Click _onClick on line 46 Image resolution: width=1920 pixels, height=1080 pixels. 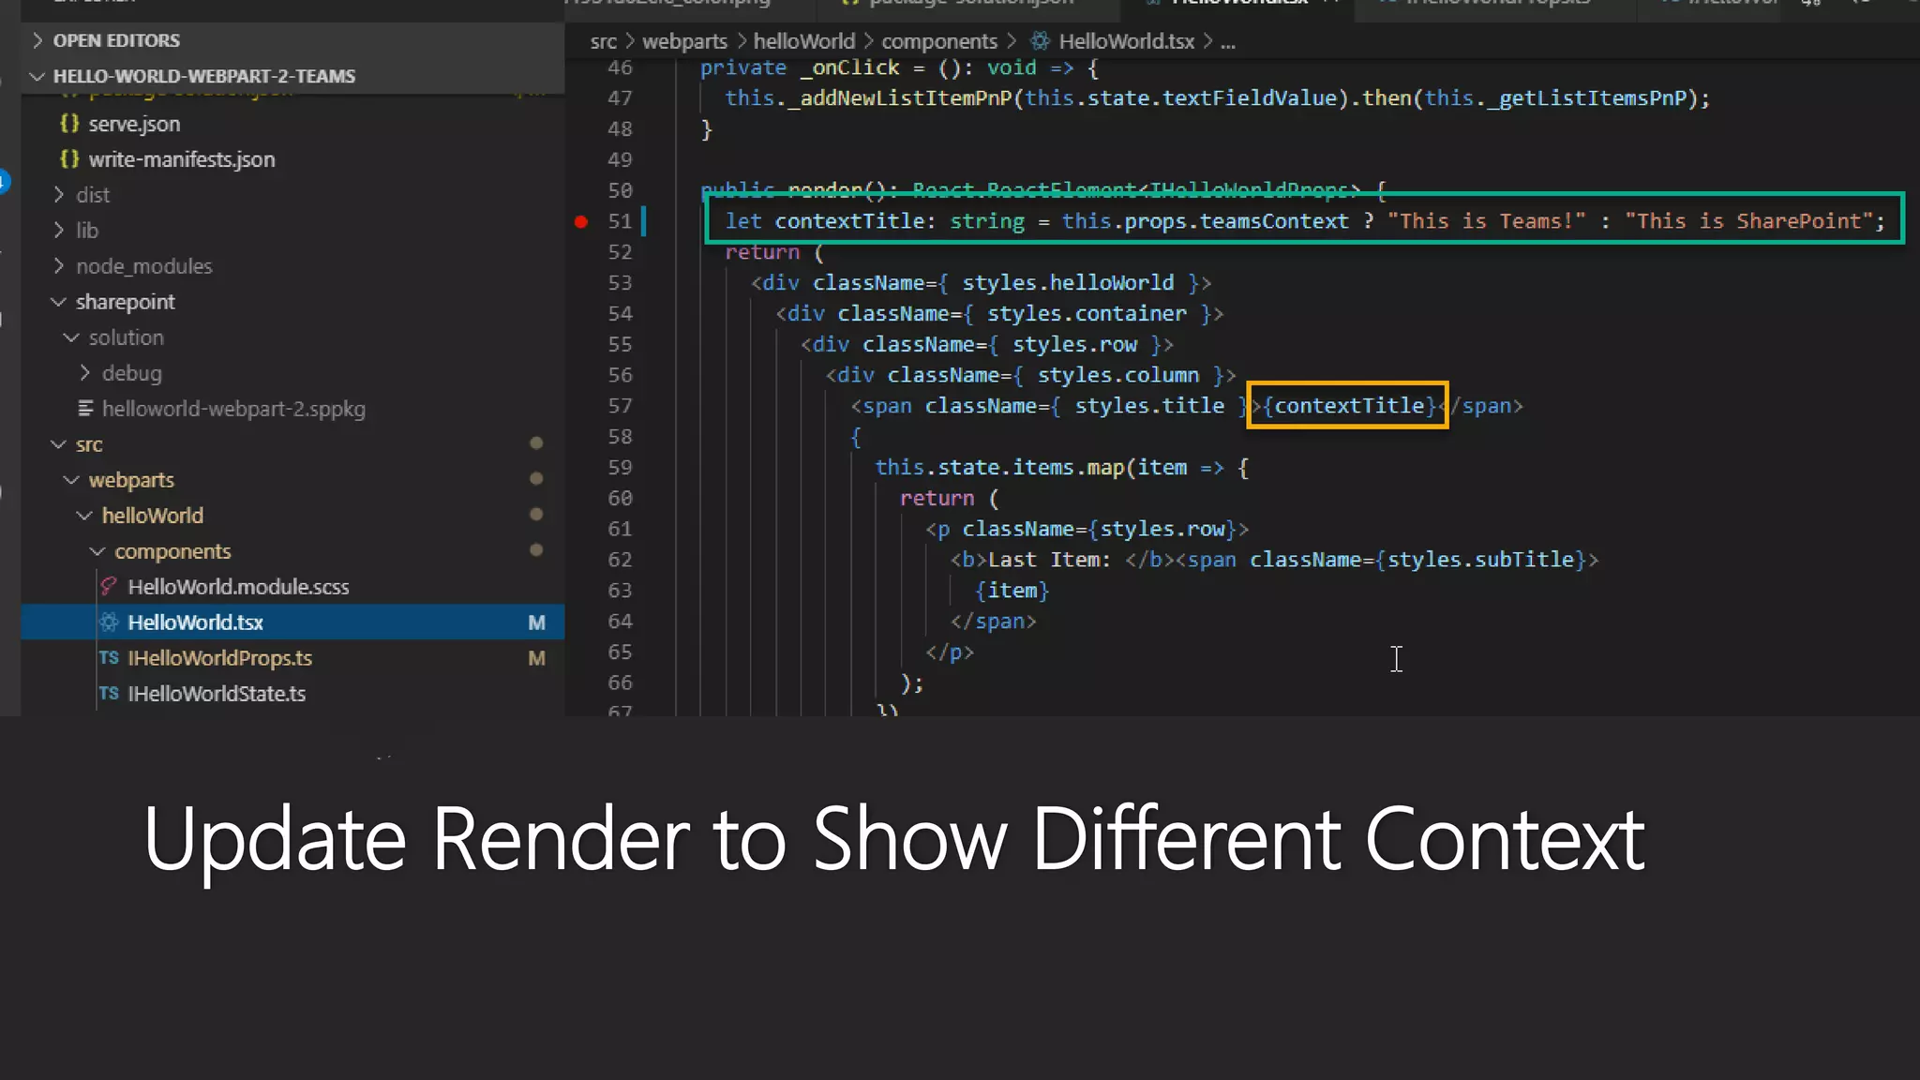tap(849, 67)
